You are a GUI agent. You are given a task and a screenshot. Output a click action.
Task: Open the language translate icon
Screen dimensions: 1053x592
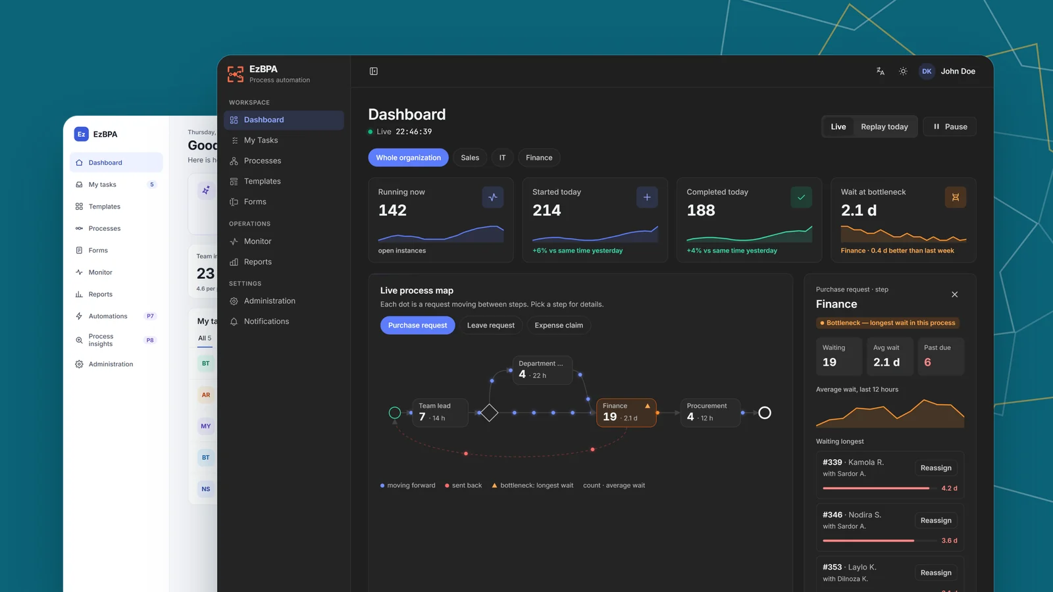tap(881, 71)
